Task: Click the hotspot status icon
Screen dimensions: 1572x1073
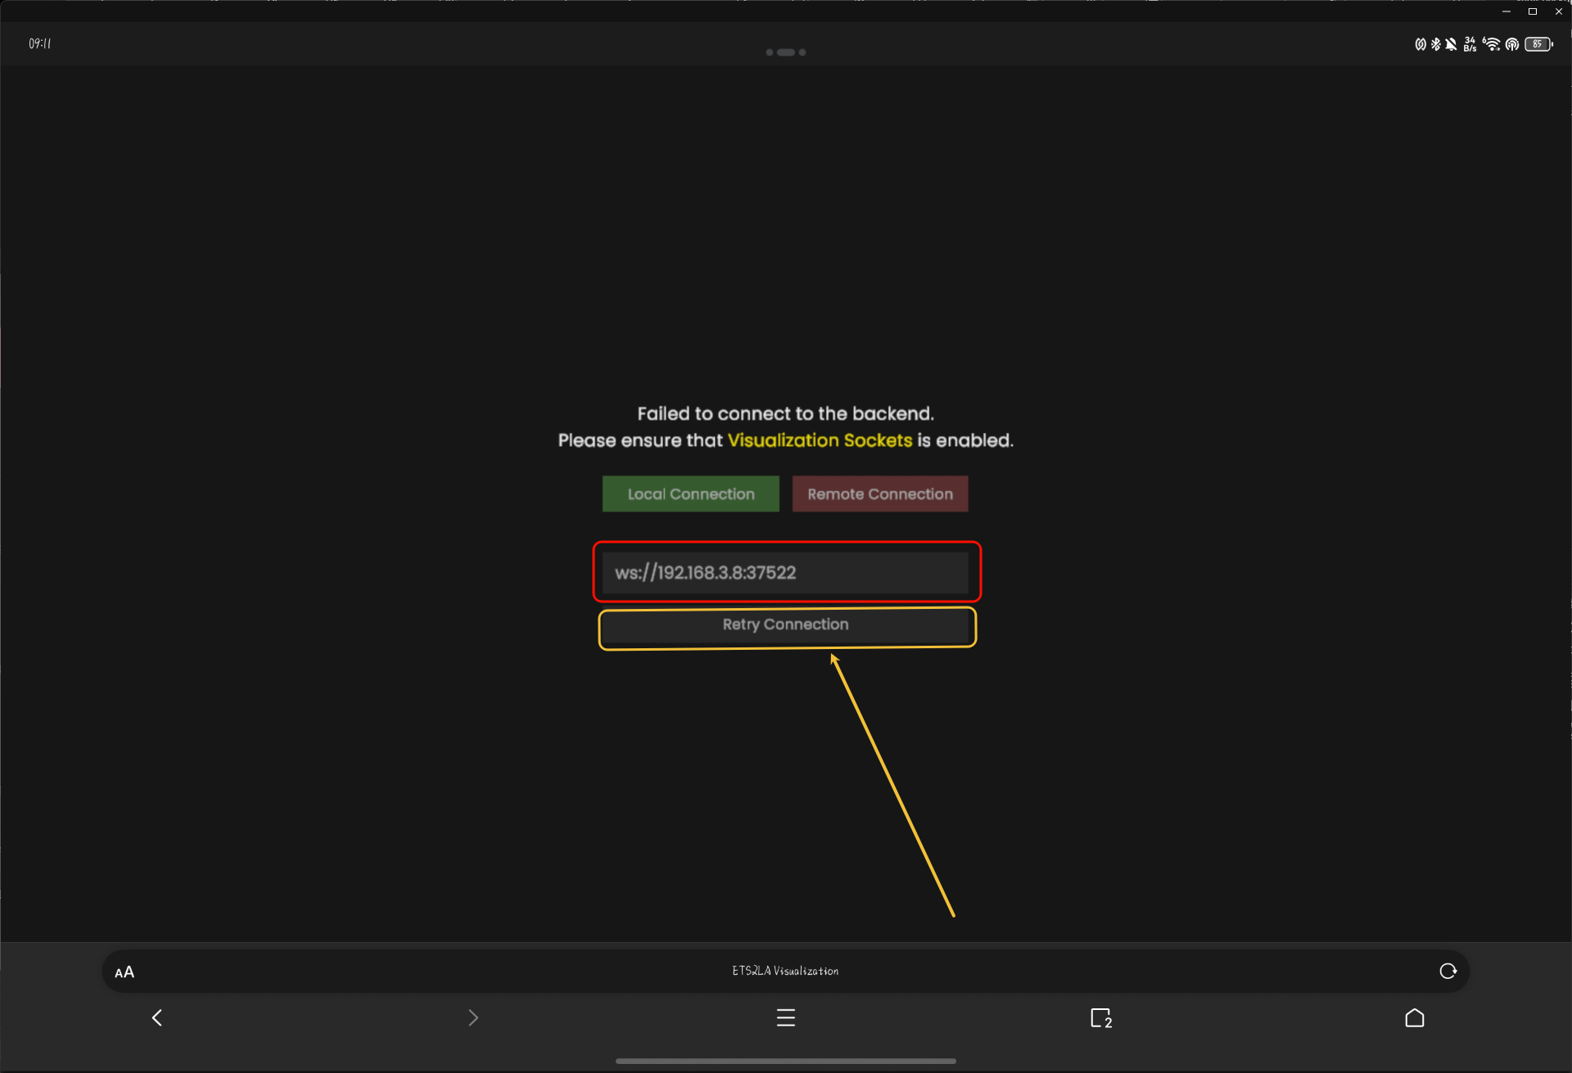Action: tap(1511, 44)
